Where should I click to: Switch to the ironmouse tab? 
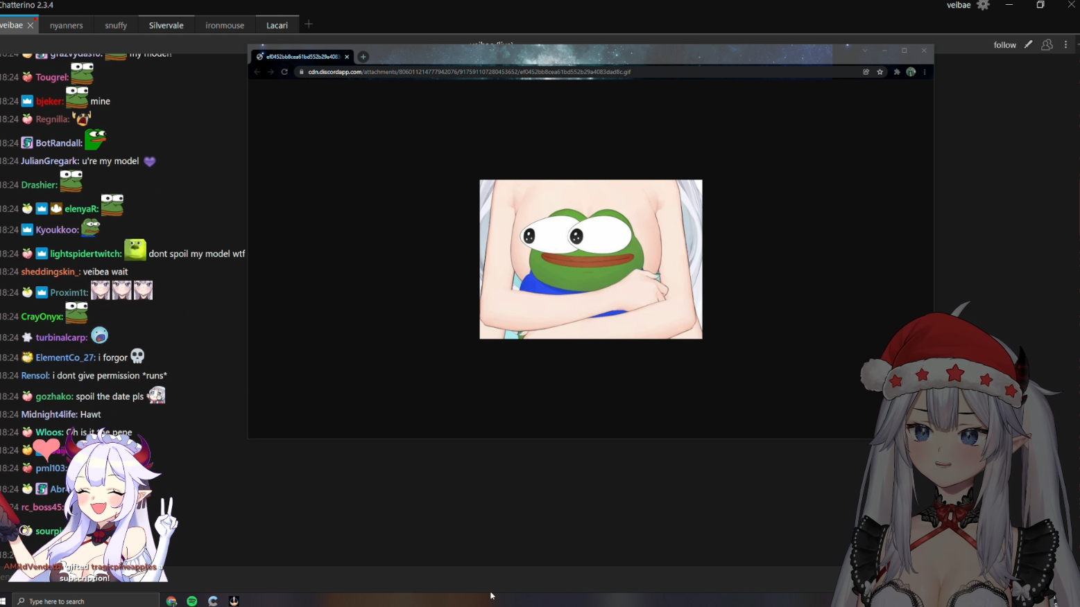point(225,25)
